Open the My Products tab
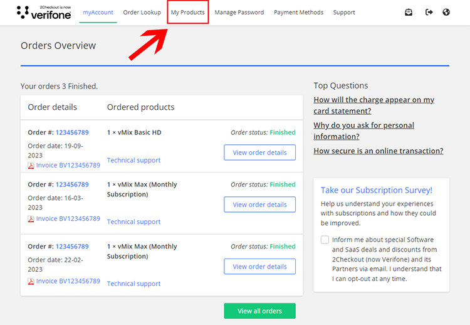The height and width of the screenshot is (325, 470). point(187,12)
